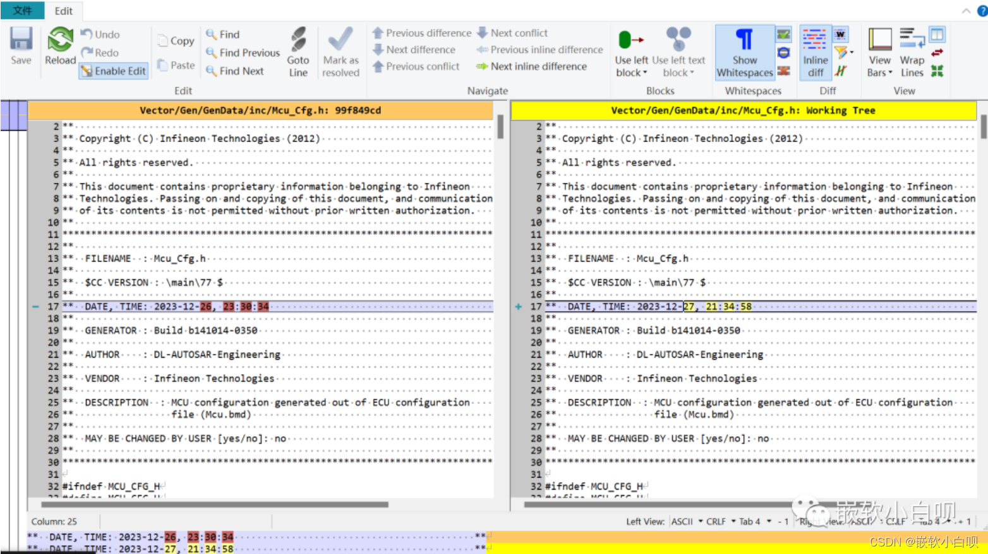The image size is (988, 554).
Task: Toggle Show Whitespaces
Action: tap(745, 52)
